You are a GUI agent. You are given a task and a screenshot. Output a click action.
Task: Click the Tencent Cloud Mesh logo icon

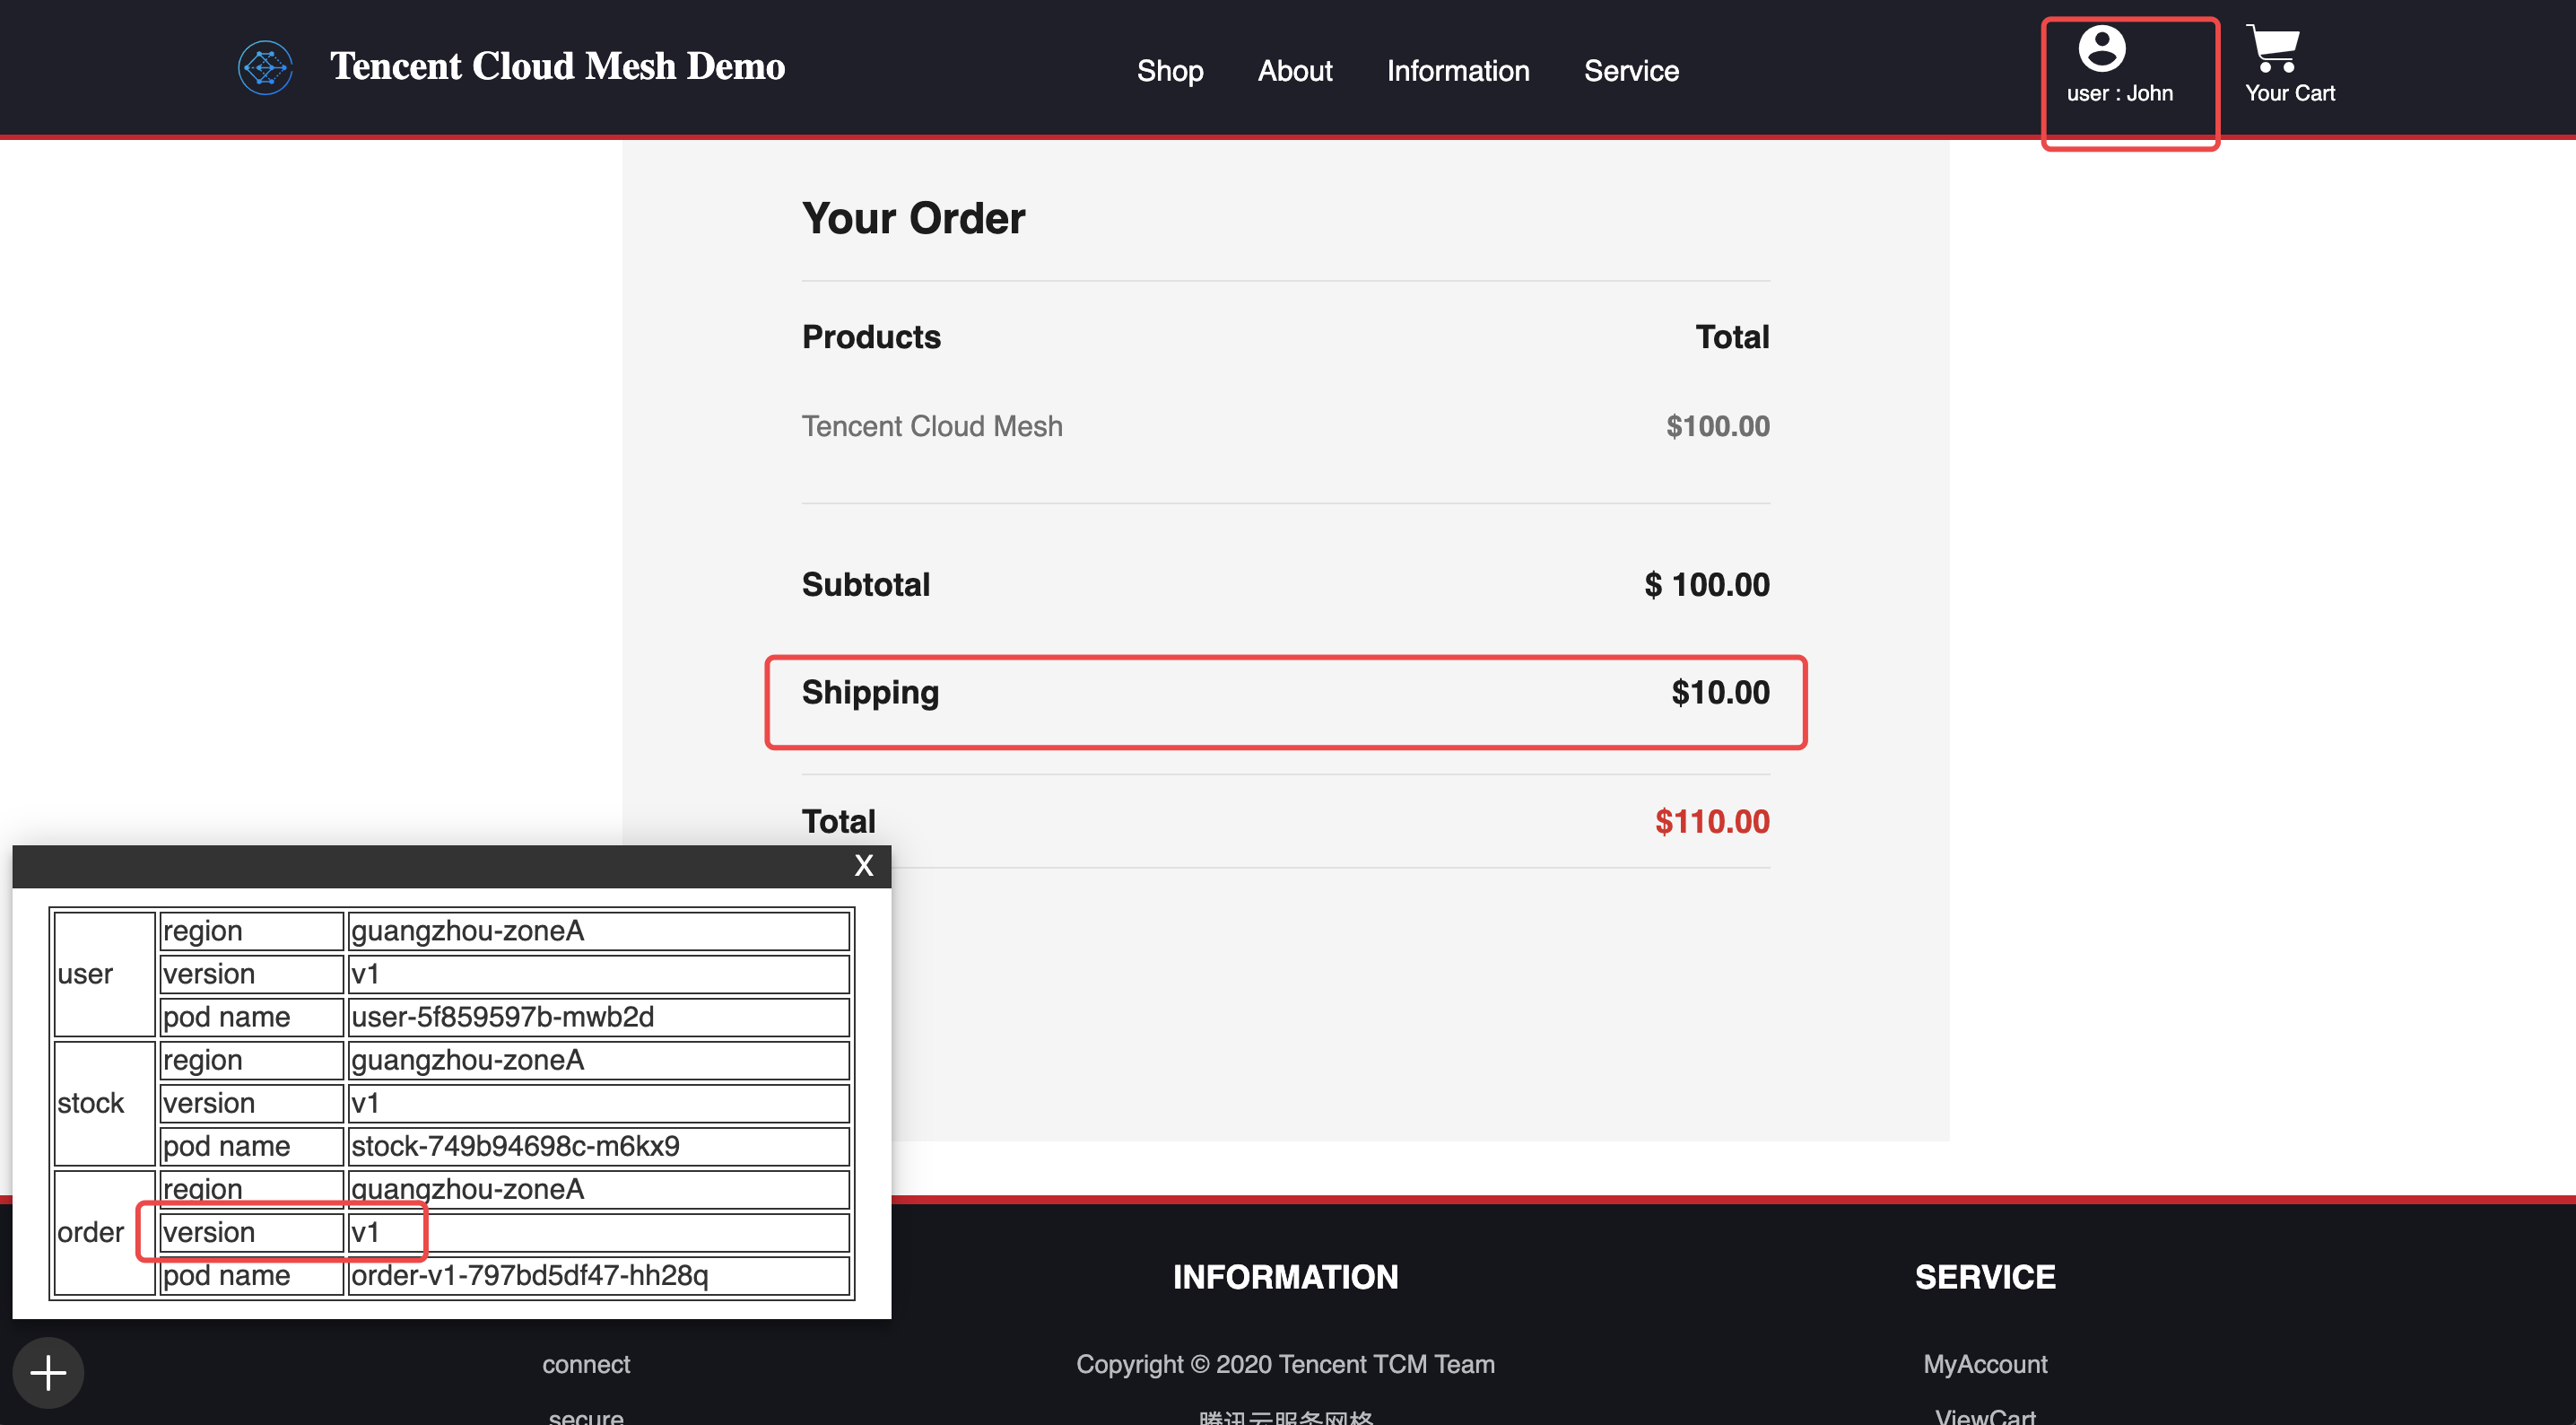tap(266, 66)
